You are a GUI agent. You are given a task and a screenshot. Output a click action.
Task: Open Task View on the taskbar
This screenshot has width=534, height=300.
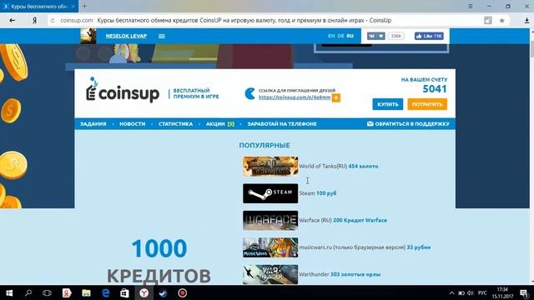(47, 292)
